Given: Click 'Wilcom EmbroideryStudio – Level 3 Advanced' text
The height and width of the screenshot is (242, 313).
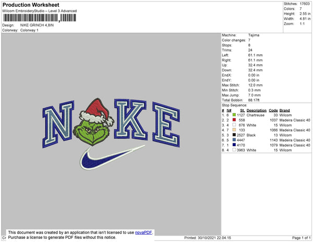Looking at the screenshot, I should click(40, 11).
